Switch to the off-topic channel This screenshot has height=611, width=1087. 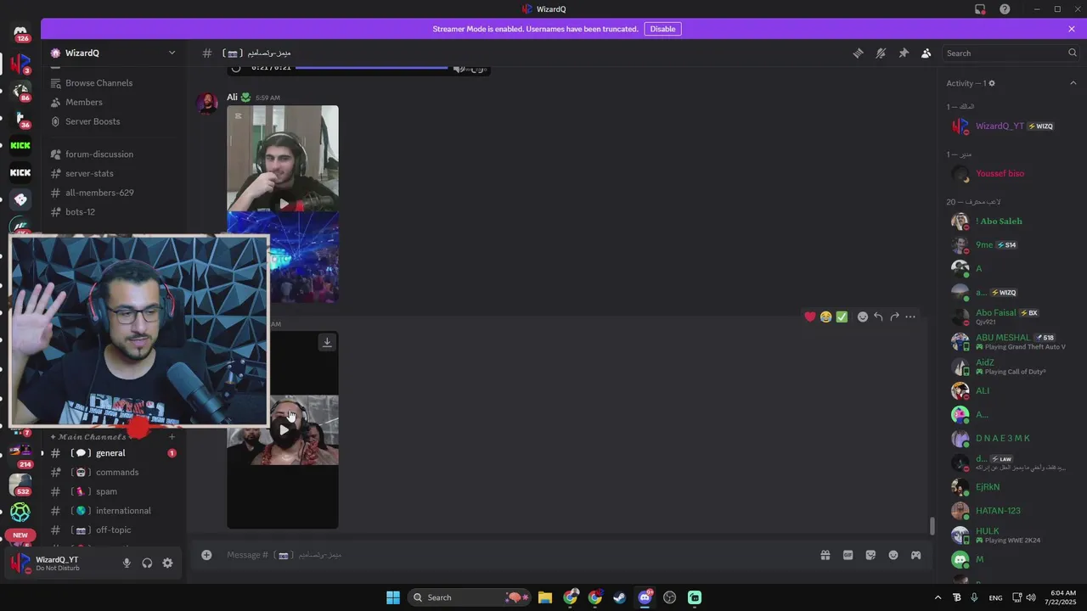[113, 530]
